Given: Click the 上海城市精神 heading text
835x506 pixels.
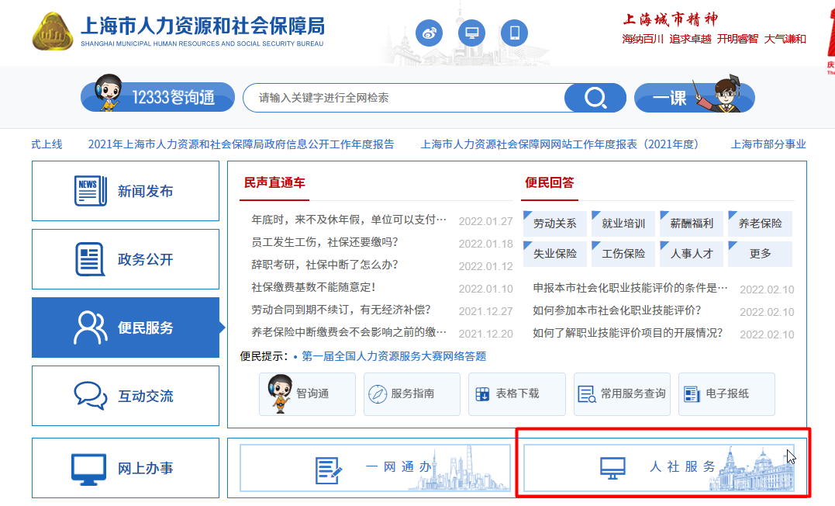Looking at the screenshot, I should 671,19.
